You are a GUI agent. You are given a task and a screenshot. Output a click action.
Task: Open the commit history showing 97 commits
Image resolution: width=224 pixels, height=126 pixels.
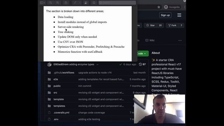[142, 64]
